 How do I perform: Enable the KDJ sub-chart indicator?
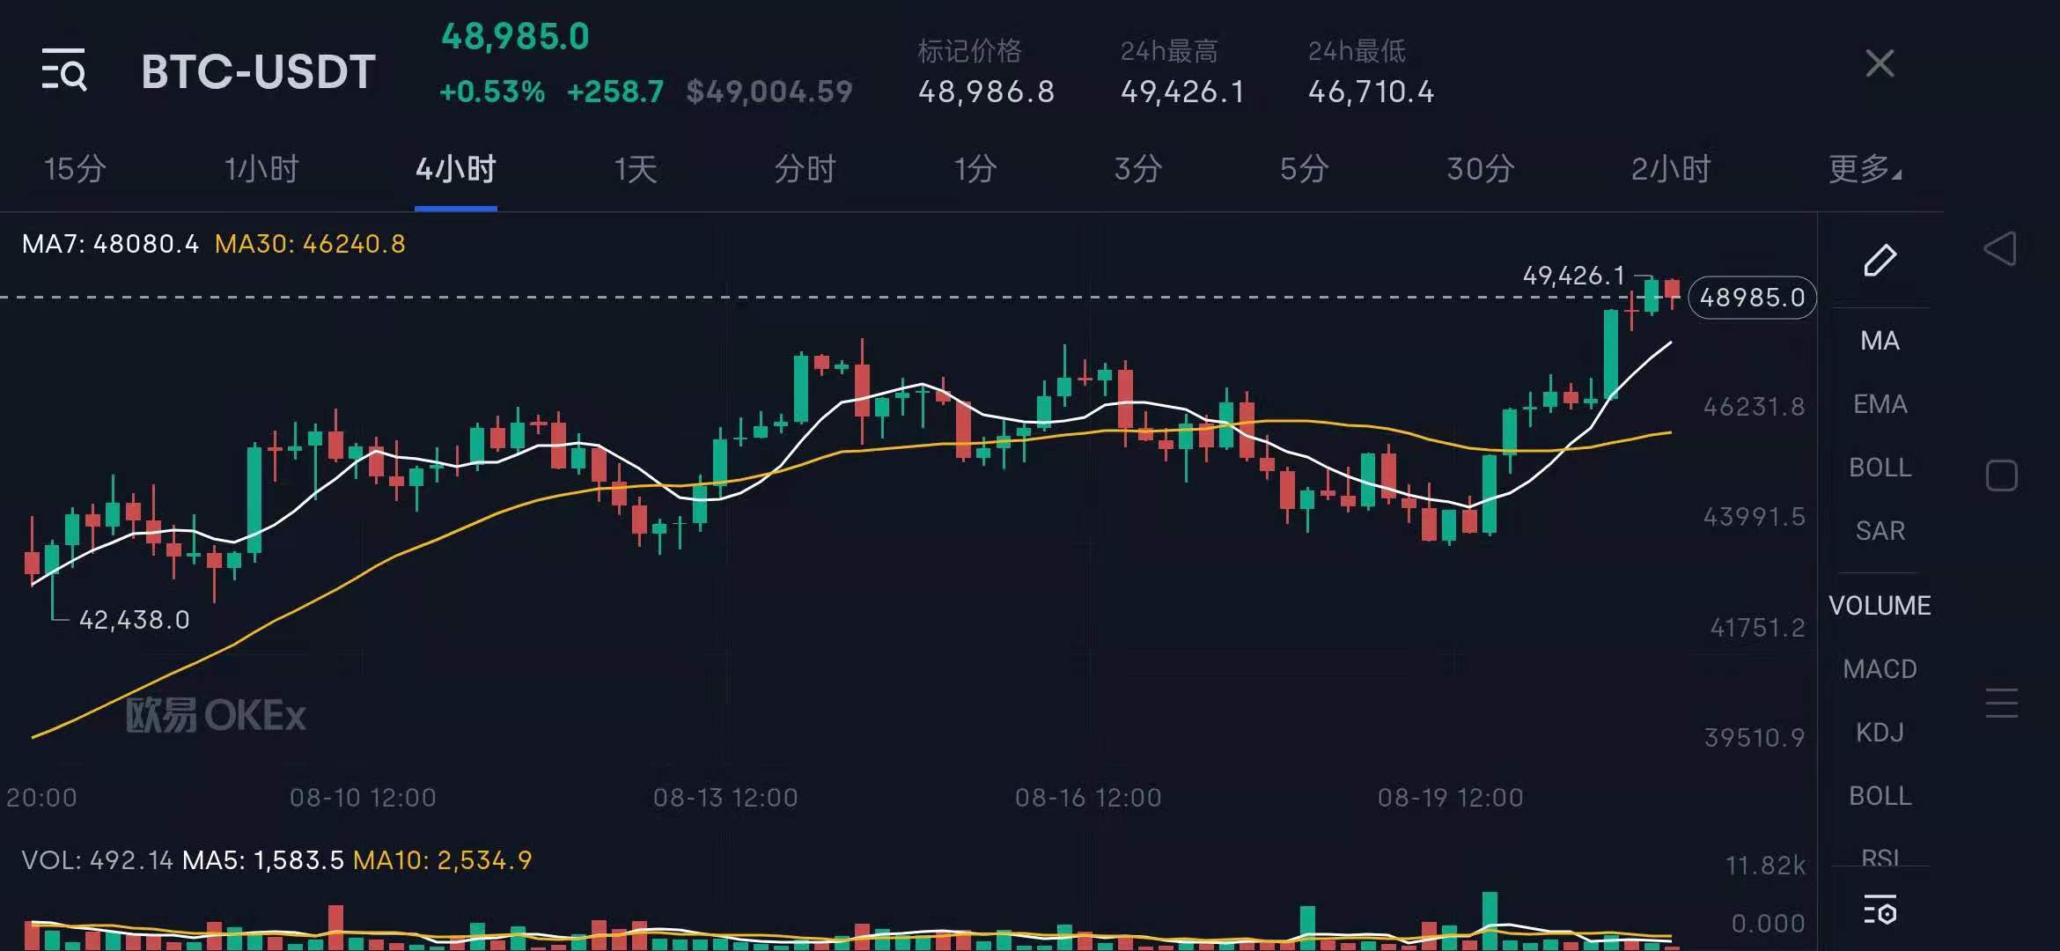click(1879, 732)
